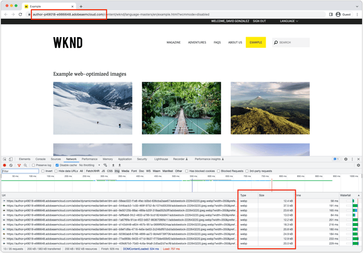Open the No throttling dropdown
Screen dimensions: 363x253
[90, 165]
